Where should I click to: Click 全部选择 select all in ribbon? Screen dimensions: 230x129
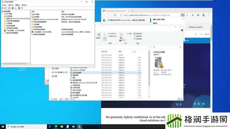click(138, 34)
